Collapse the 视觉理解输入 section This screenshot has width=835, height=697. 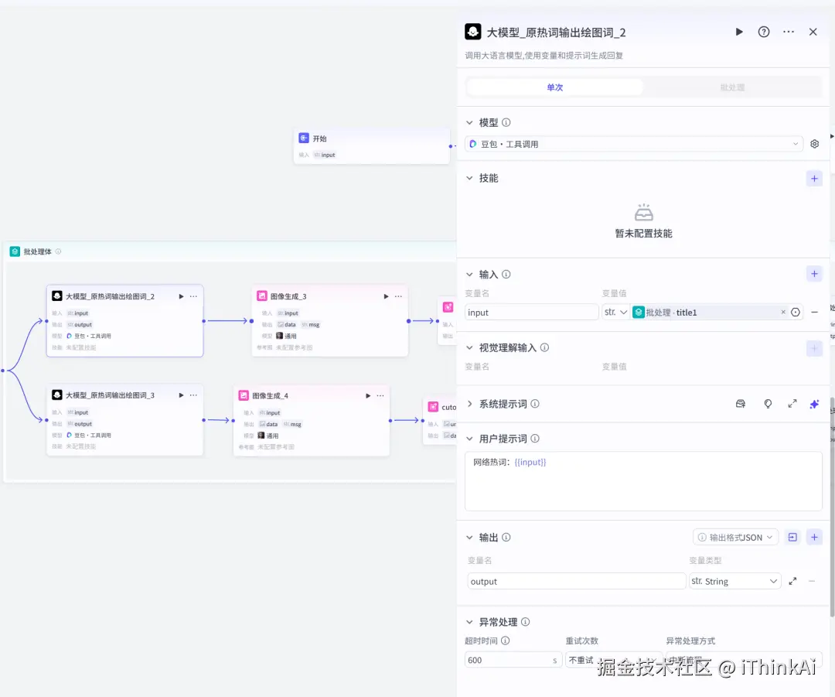tap(469, 347)
